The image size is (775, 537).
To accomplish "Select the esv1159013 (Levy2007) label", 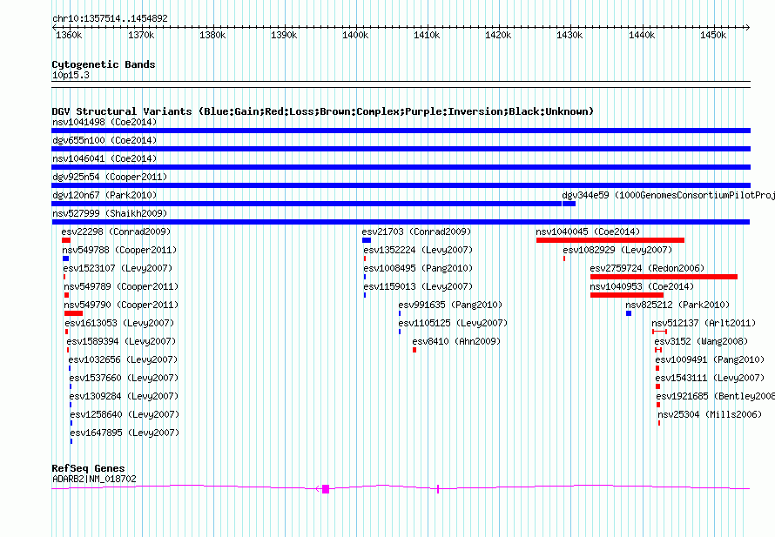I will [x=418, y=286].
